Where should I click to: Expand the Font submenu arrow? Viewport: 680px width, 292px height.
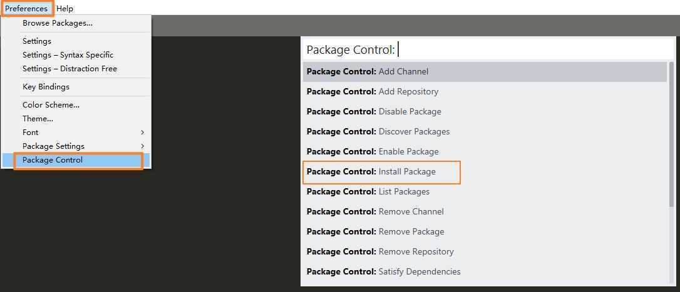(142, 133)
